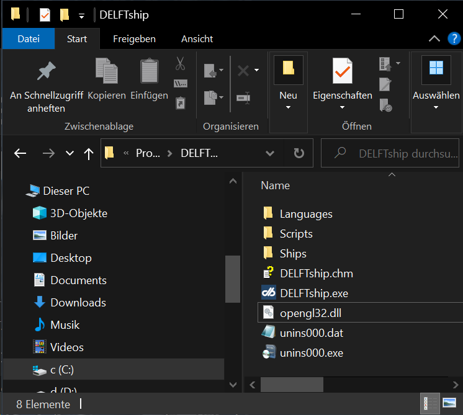Go up one folder level arrow
This screenshot has height=415, width=463.
tap(89, 154)
